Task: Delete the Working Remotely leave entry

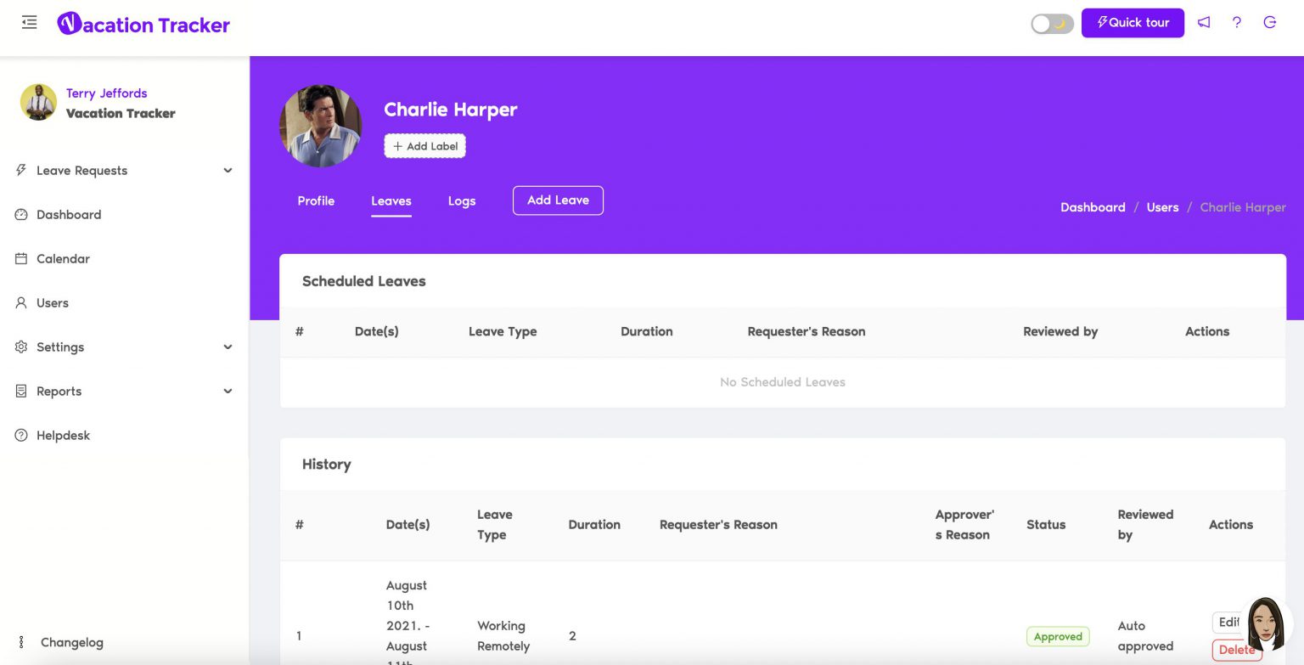Action: [x=1237, y=651]
